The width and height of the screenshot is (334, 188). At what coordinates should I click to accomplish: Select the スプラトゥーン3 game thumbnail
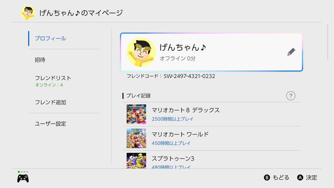pyautogui.click(x=136, y=161)
